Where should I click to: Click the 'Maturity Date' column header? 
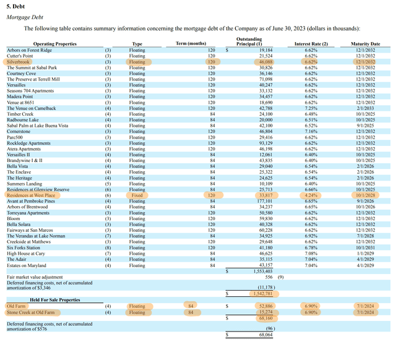(368, 44)
